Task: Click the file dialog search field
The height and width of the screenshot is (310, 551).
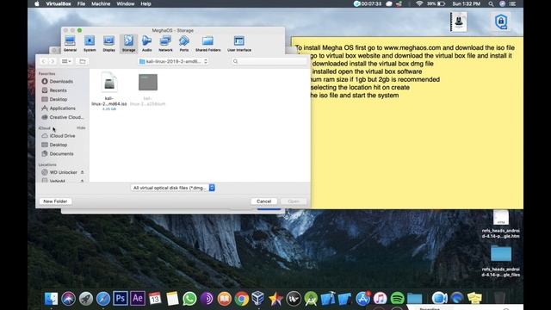Action: click(269, 61)
